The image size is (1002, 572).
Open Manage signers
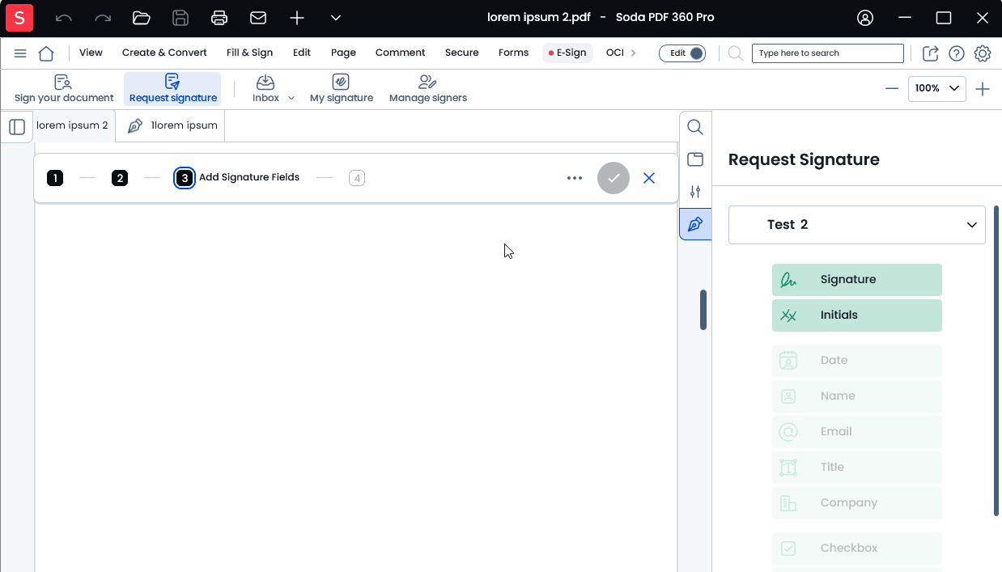click(427, 89)
